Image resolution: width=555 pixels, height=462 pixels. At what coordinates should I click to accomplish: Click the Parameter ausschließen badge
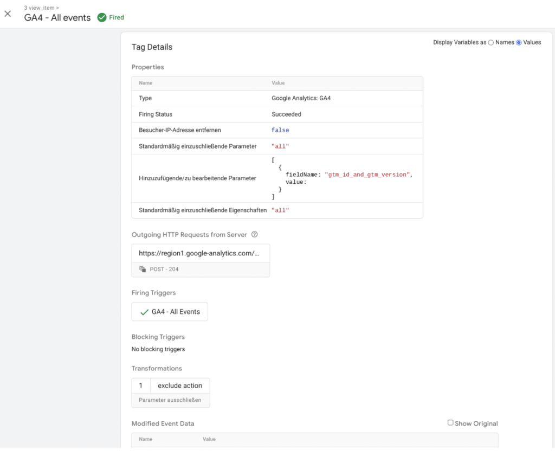[x=171, y=400]
